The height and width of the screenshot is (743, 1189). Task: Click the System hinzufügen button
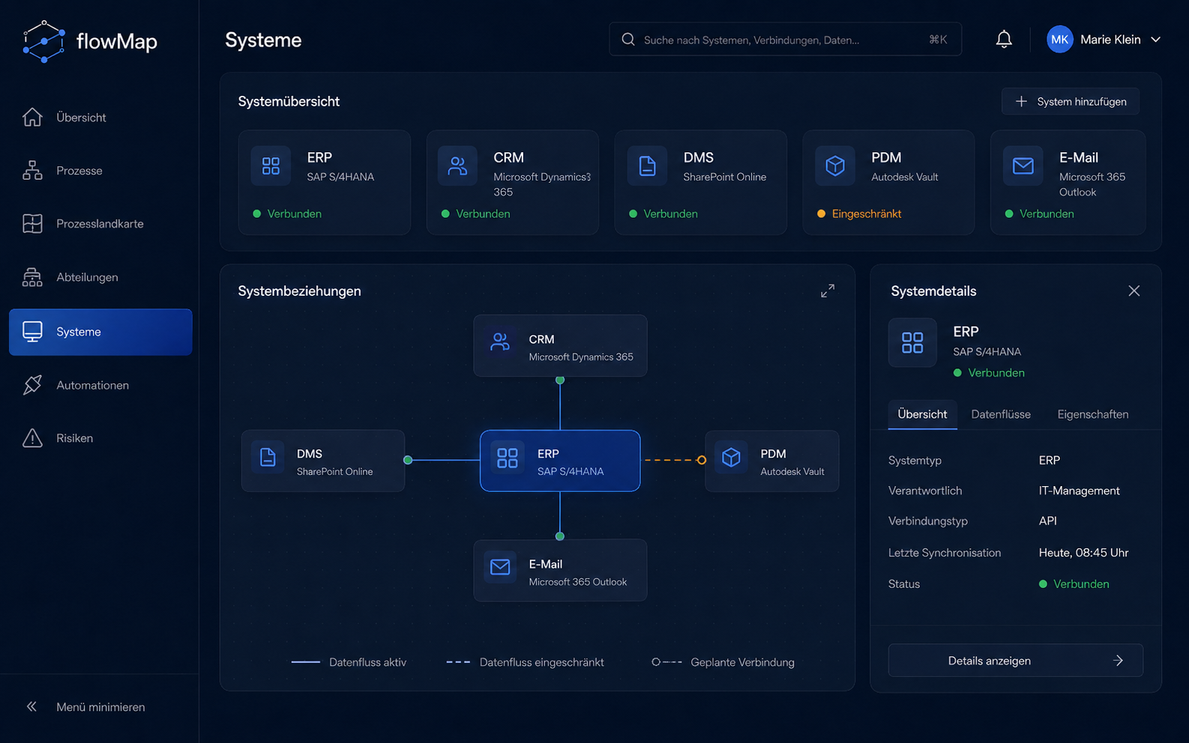[x=1071, y=101]
